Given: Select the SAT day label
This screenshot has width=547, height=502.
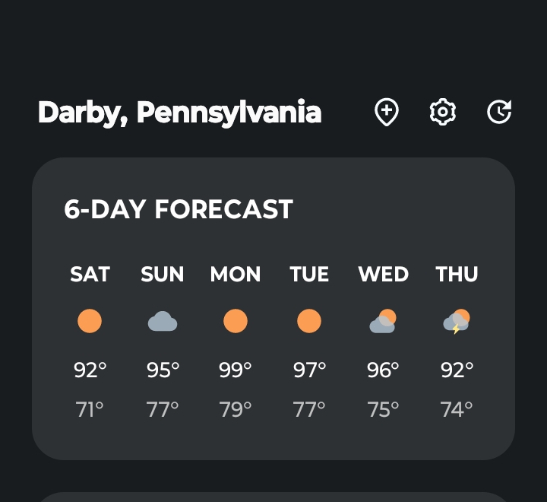Looking at the screenshot, I should click(x=90, y=274).
